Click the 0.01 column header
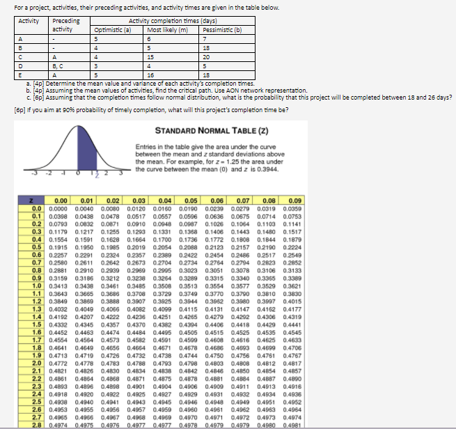The width and height of the screenshot is (456, 429). click(x=84, y=201)
